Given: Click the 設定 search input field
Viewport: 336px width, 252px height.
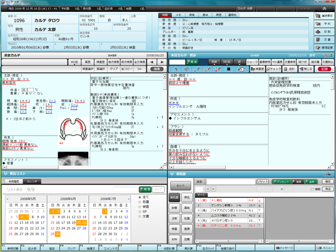Looking at the screenshot, I should coord(229,181).
